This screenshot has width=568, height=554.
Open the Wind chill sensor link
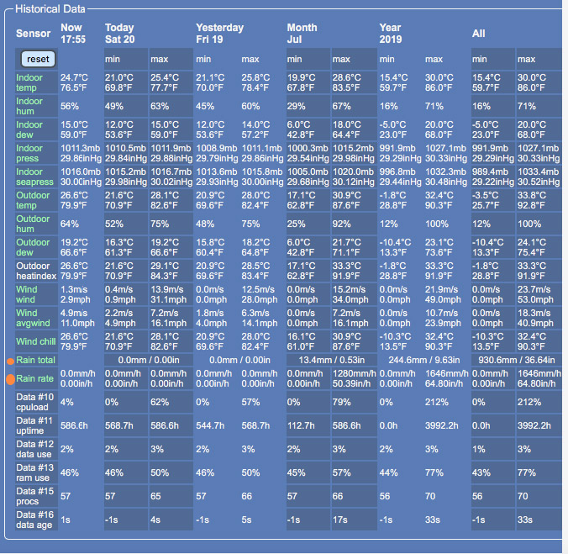37,341
